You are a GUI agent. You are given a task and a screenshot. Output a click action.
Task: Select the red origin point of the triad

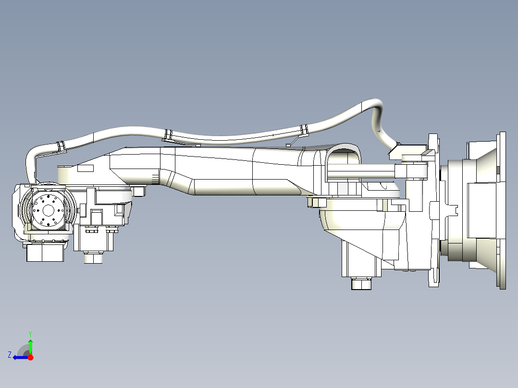pos(30,357)
